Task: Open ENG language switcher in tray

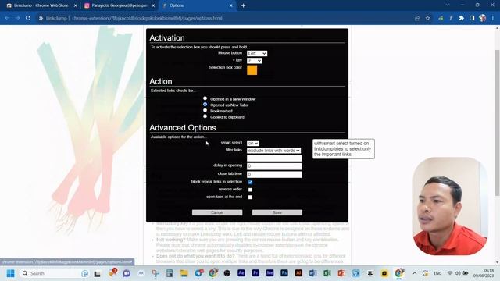Action: pos(437,273)
